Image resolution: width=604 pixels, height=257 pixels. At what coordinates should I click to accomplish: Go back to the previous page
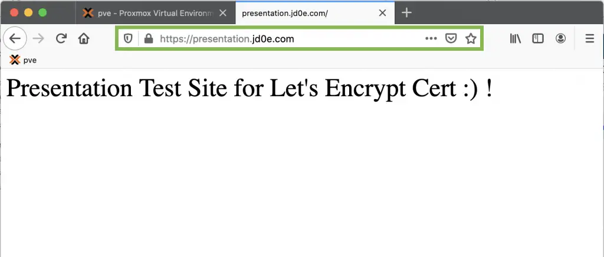[x=15, y=38]
